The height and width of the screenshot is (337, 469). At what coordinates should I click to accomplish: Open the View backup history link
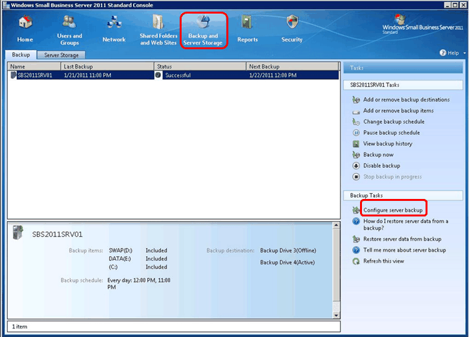click(388, 144)
